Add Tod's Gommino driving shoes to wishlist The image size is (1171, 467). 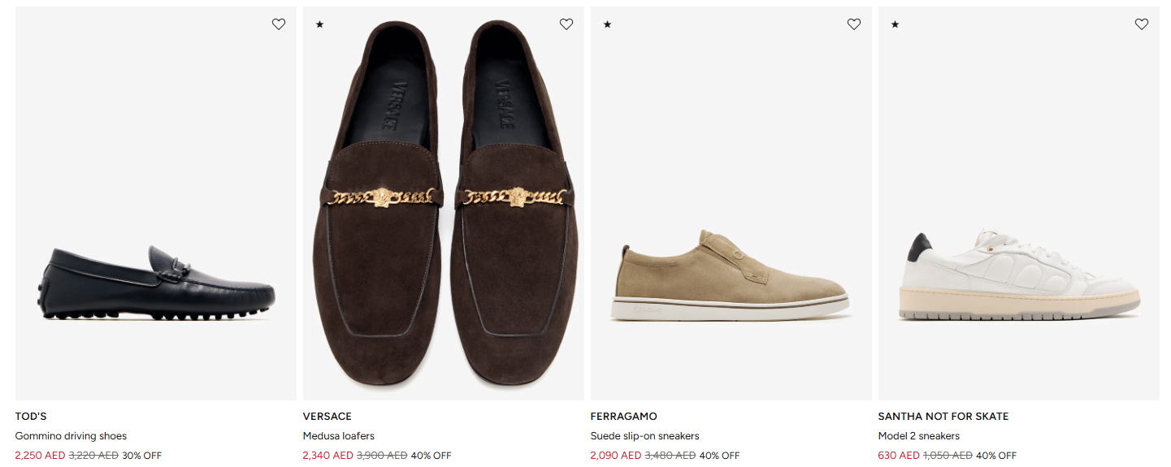pos(279,24)
